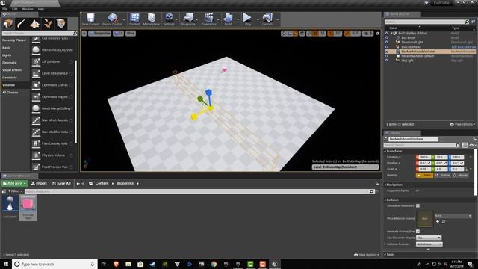
Task: Select the Post Process Volume item
Action: tap(52, 167)
